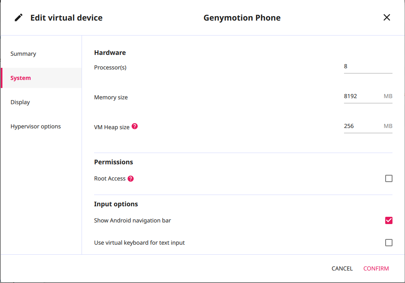The height and width of the screenshot is (283, 405).
Task: Enable Root Access
Action: (389, 178)
